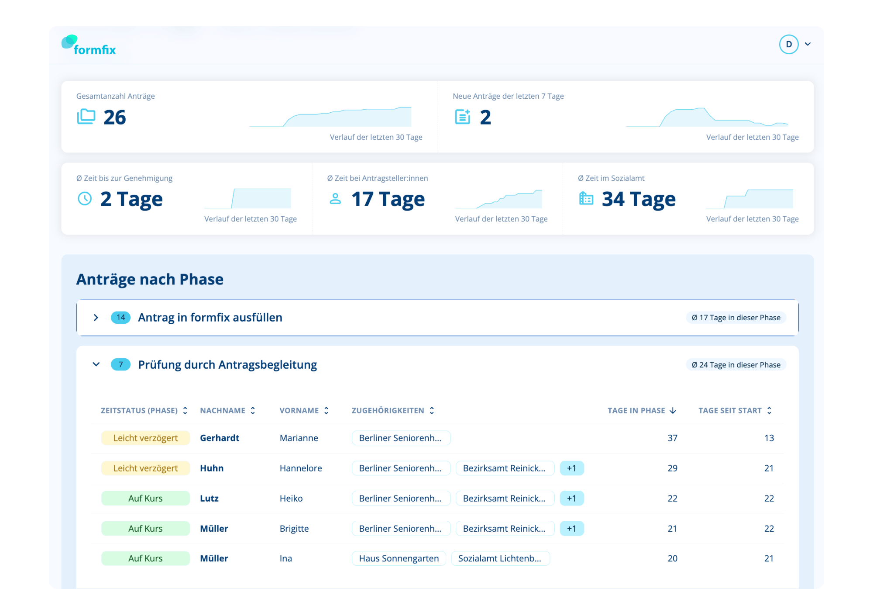873x589 pixels.
Task: Show more affiliations for Huhn (+1)
Action: point(572,468)
